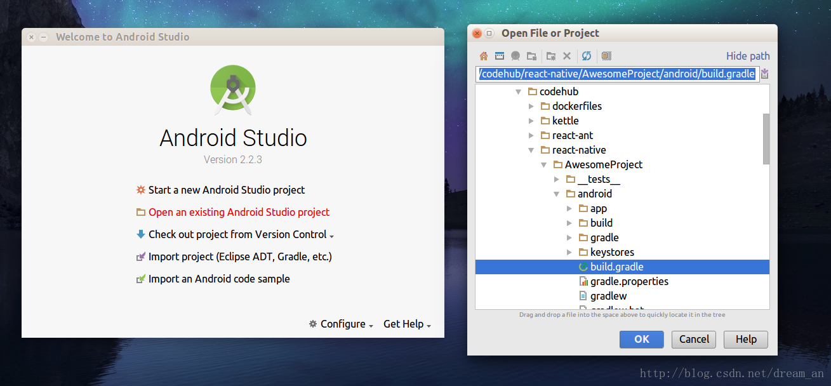Expand the gradle folder
The image size is (831, 386).
point(569,238)
